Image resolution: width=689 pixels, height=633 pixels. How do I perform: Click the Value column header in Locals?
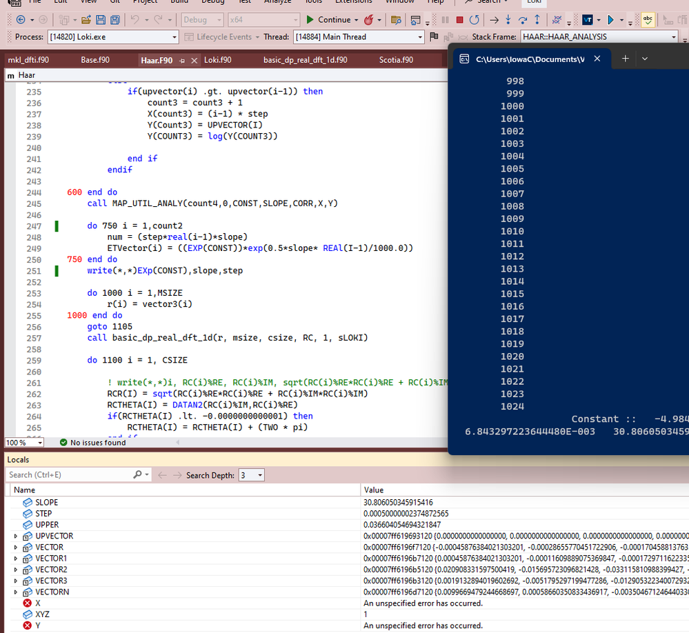point(374,490)
